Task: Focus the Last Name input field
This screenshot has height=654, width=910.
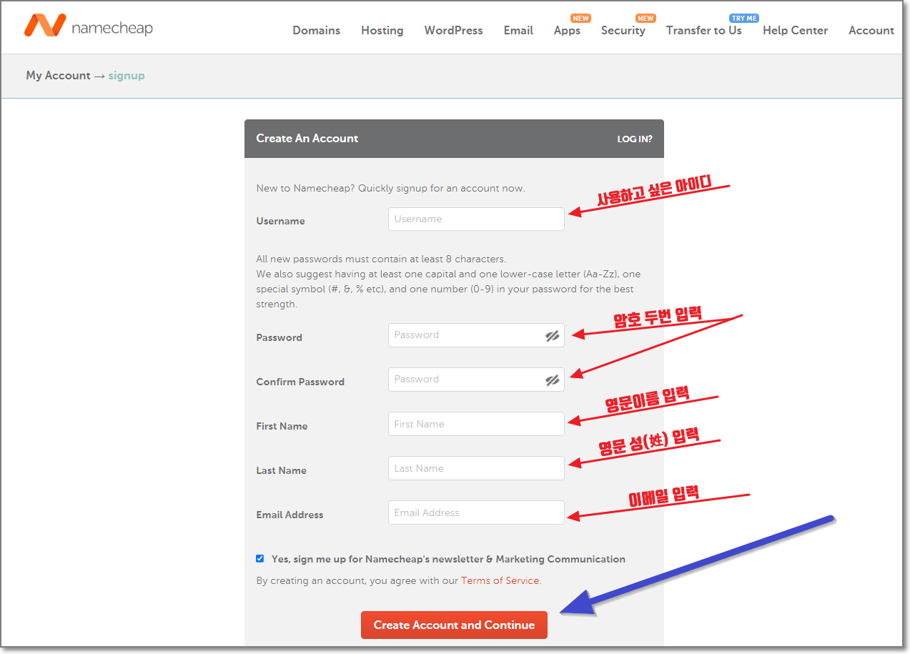Action: coord(476,468)
